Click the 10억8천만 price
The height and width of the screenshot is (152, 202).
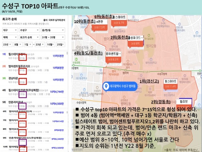pyautogui.click(x=58, y=68)
